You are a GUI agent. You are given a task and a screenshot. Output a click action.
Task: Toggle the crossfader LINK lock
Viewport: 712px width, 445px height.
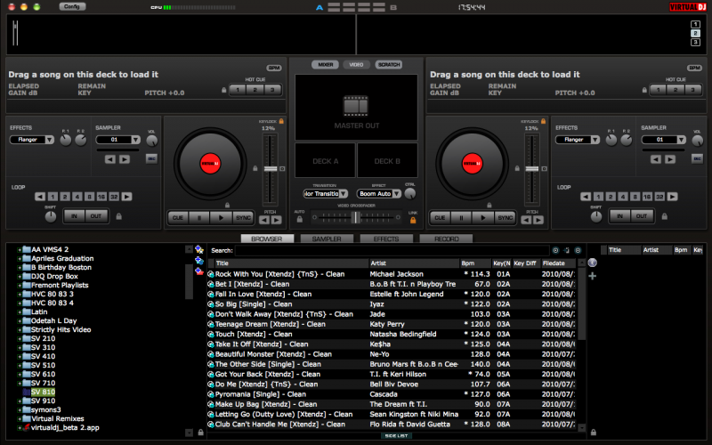tap(413, 221)
